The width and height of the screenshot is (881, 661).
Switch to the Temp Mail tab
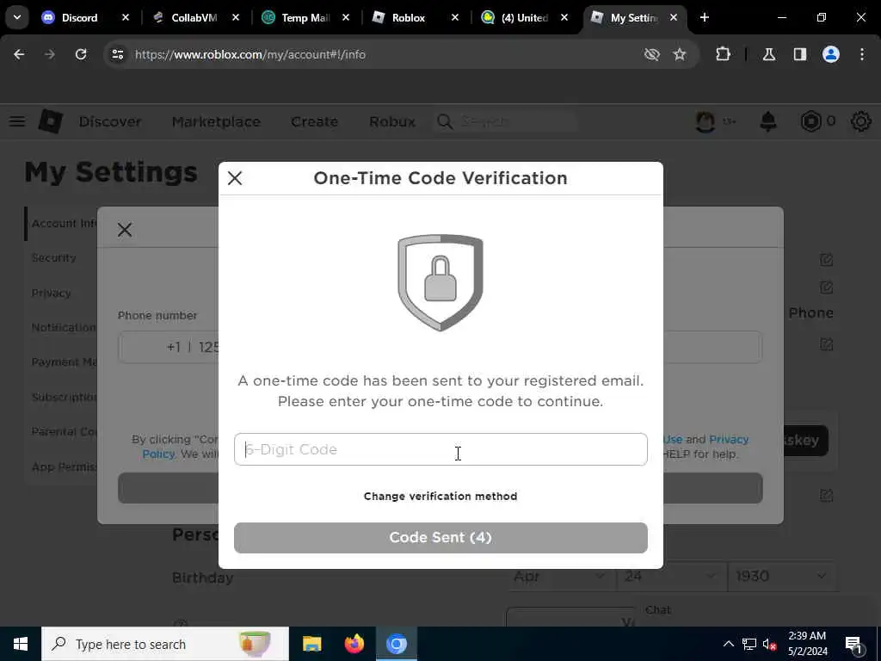305,17
